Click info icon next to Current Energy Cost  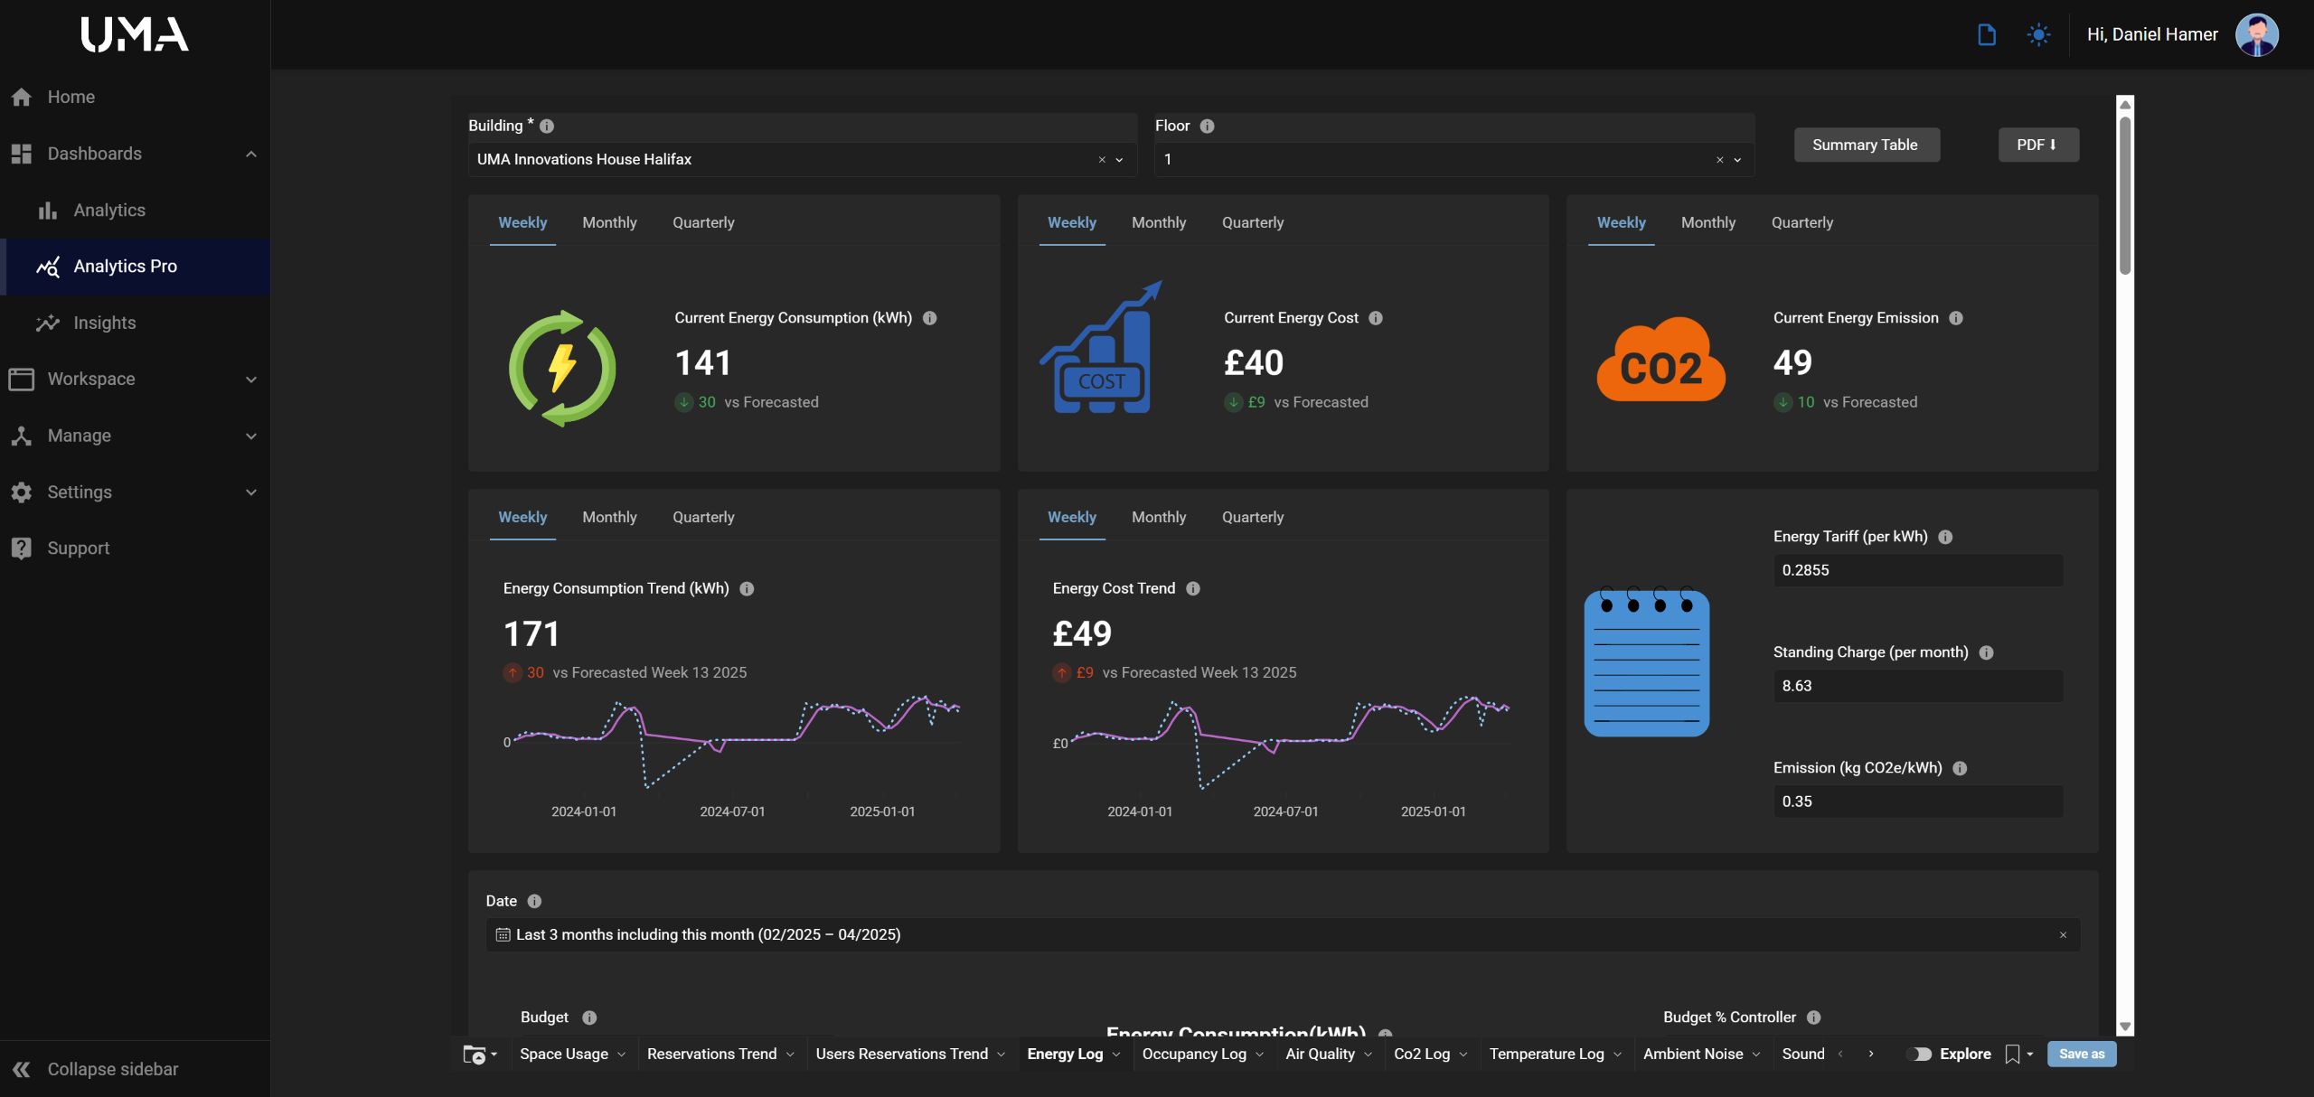pos(1376,318)
